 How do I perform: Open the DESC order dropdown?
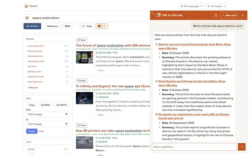69,26
